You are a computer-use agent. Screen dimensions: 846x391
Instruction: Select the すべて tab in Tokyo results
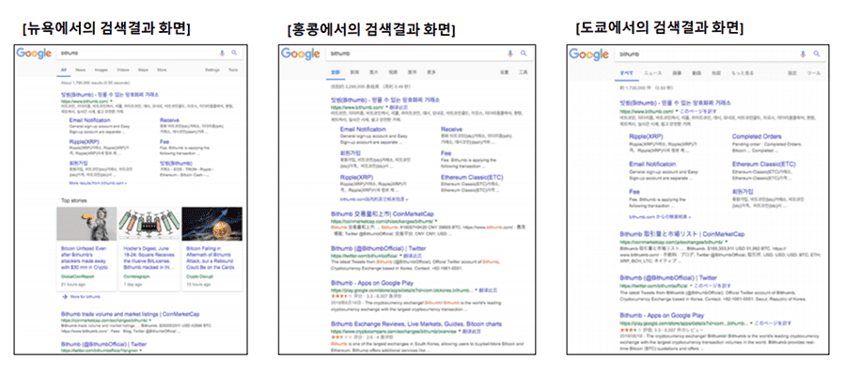coord(627,72)
